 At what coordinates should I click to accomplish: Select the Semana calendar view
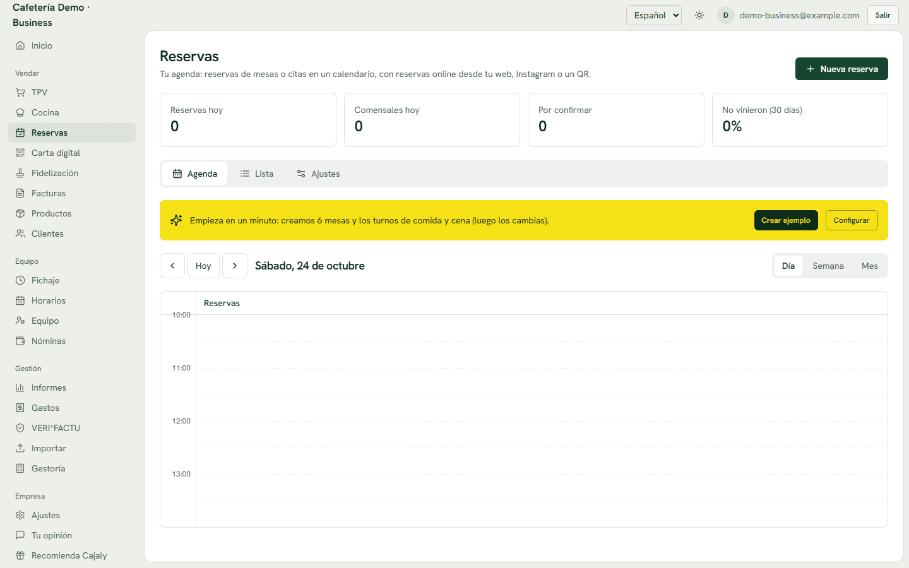coord(828,266)
